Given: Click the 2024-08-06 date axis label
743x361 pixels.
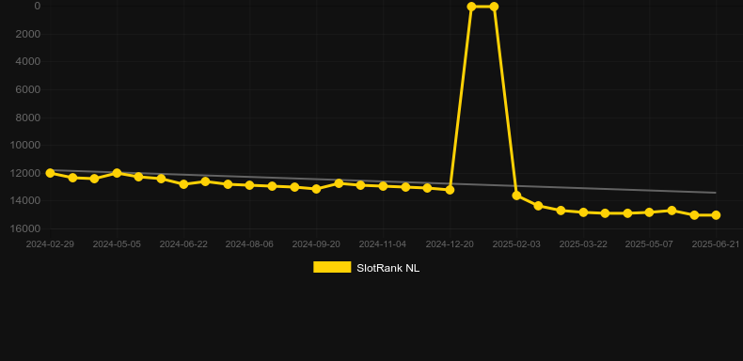Looking at the screenshot, I should 249,244.
